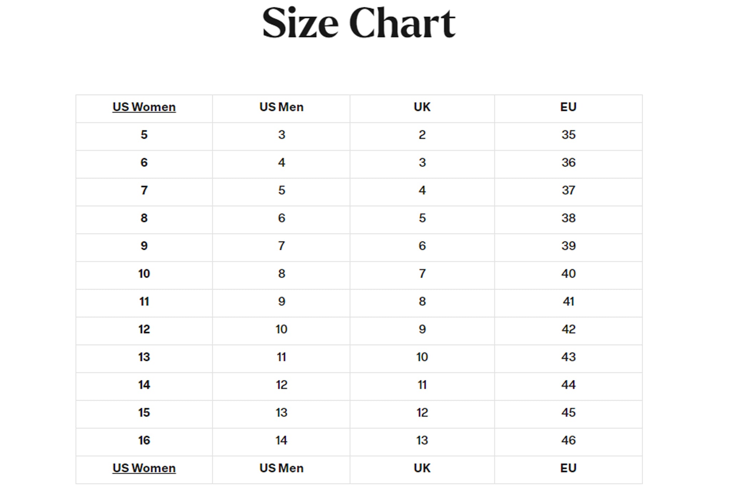This screenshot has height=504, width=731.
Task: Click the bottom EU footer label
Action: [568, 468]
